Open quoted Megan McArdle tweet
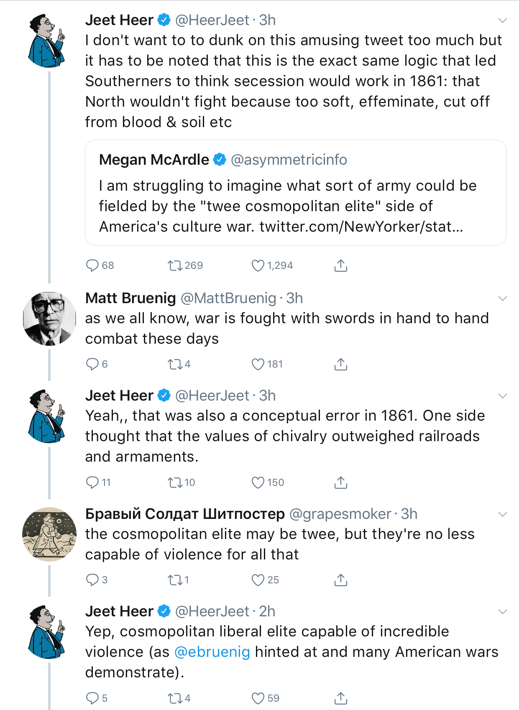The image size is (519, 710). click(296, 193)
